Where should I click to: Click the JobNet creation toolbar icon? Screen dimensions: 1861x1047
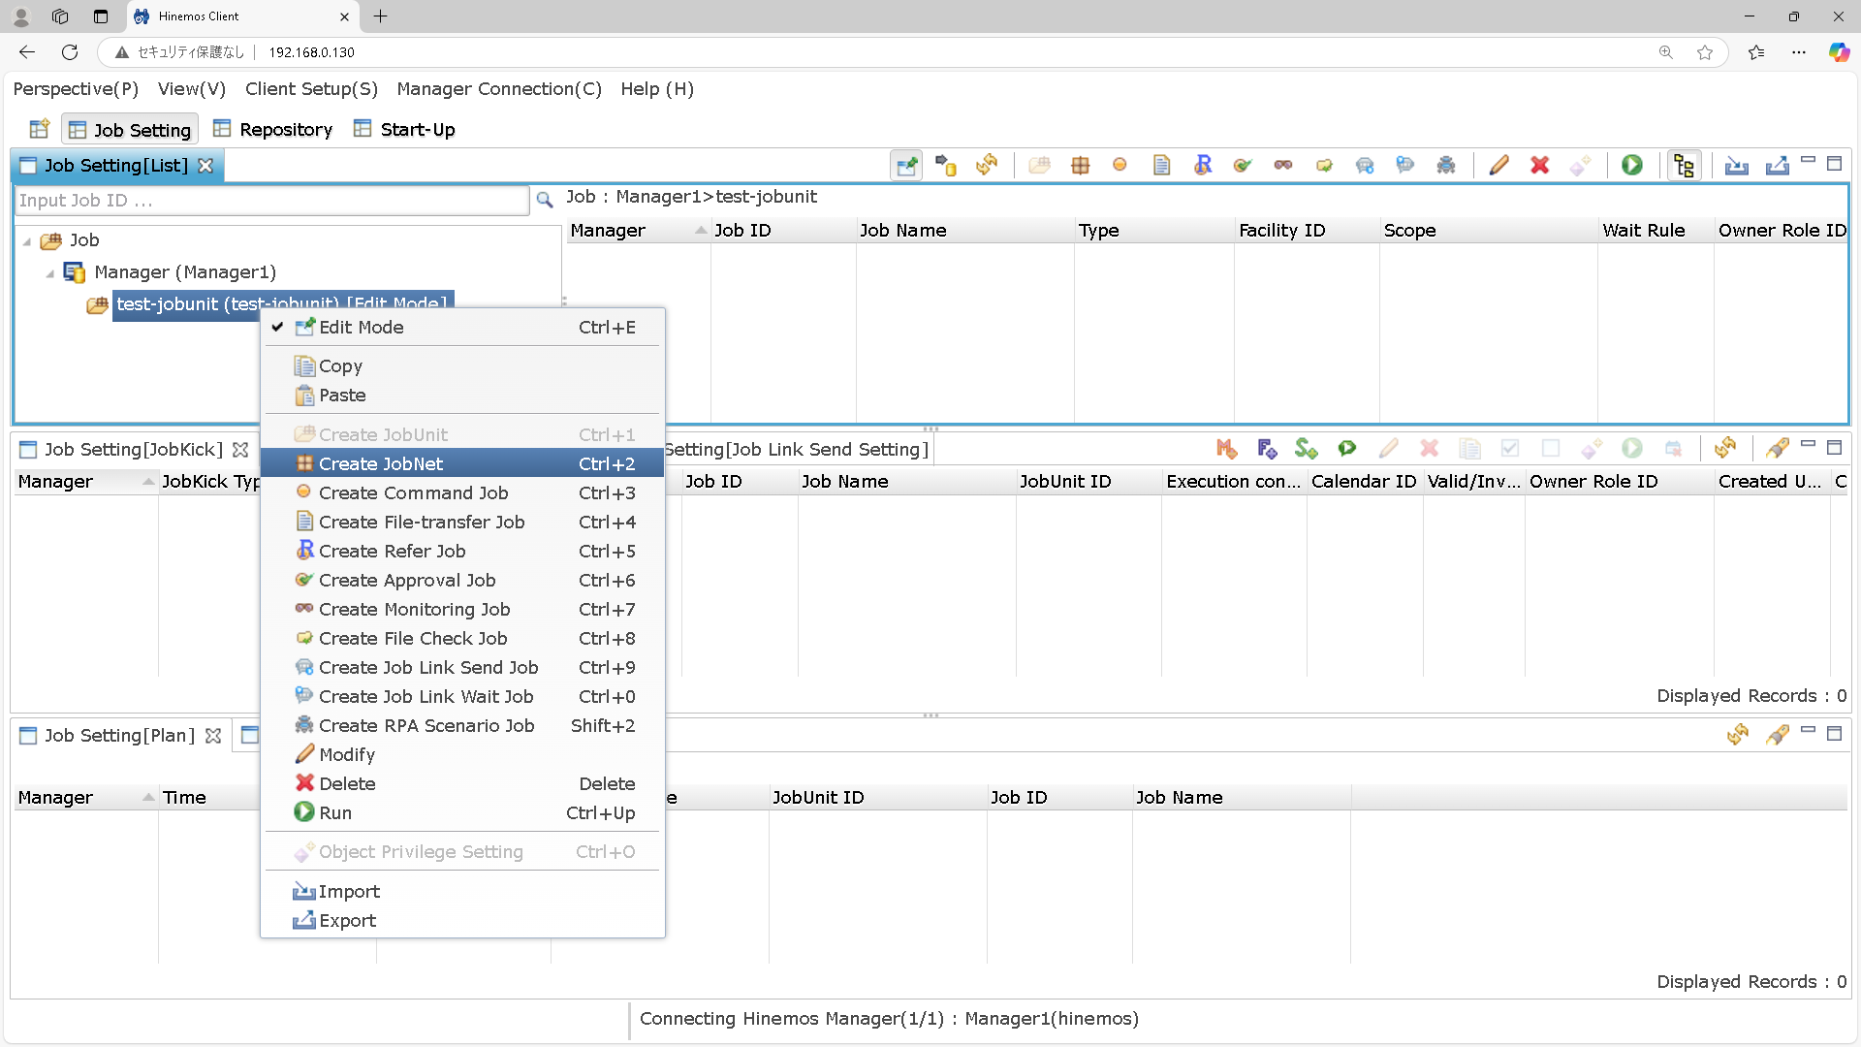pos(1080,165)
